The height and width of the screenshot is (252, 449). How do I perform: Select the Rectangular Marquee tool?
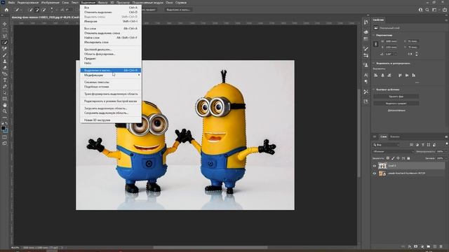[5, 29]
